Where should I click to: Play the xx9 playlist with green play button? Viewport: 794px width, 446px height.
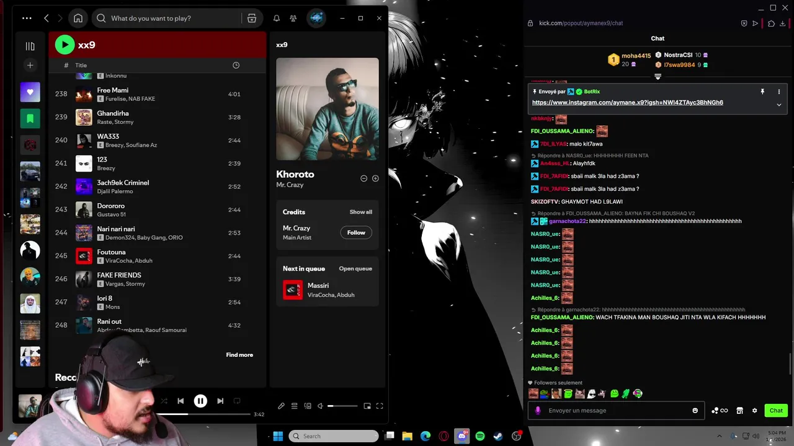65,45
